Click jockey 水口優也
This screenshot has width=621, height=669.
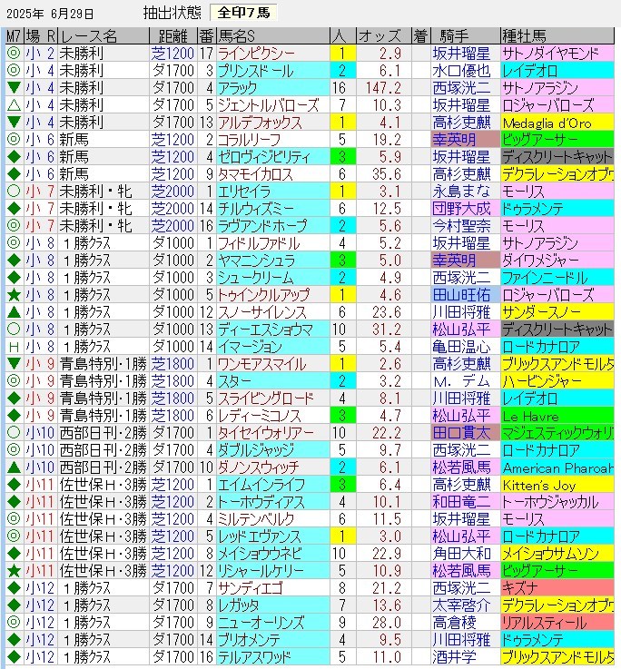[461, 71]
